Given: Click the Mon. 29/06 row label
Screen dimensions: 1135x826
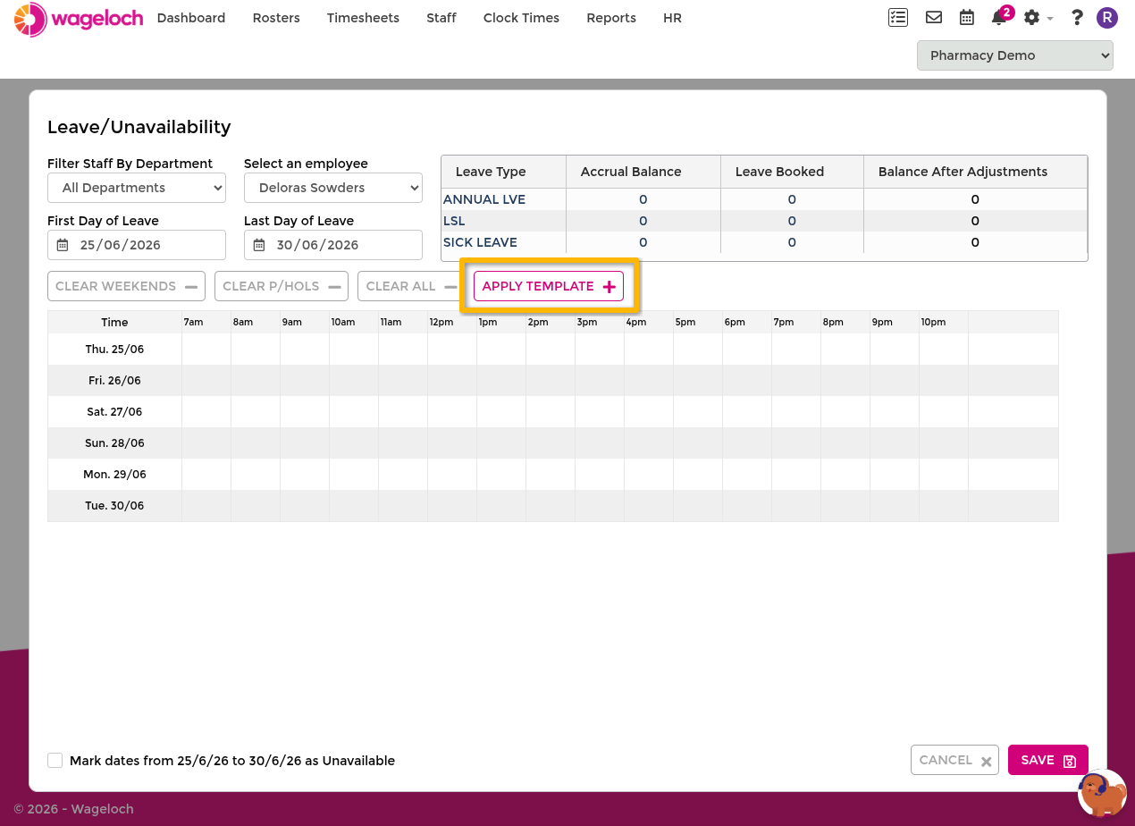Looking at the screenshot, I should coord(114,475).
